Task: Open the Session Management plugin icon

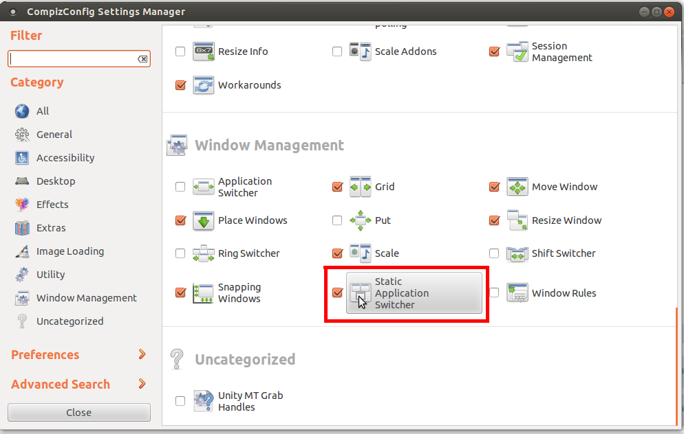Action: click(x=517, y=52)
